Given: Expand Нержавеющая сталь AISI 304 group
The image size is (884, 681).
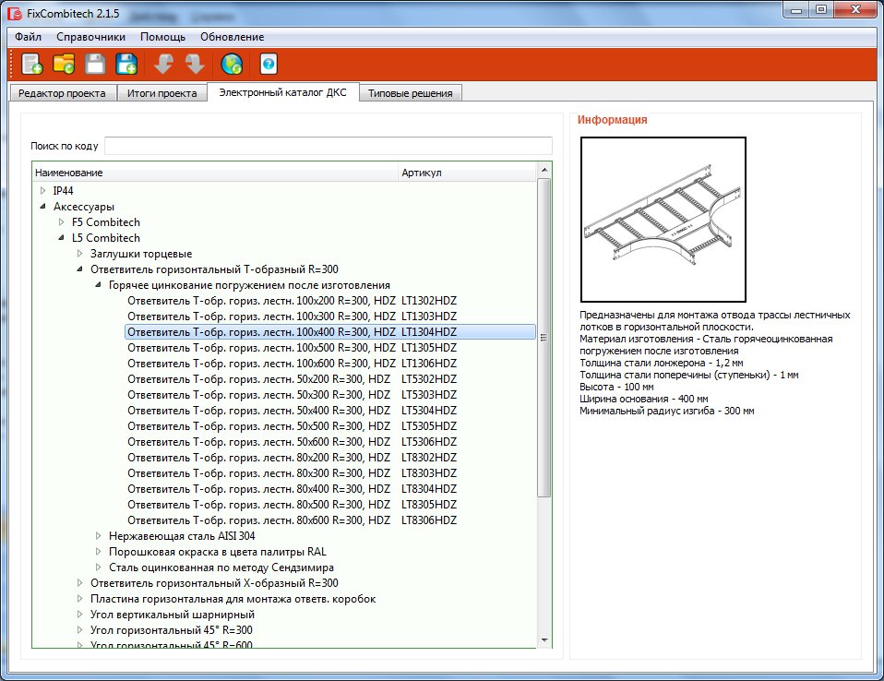Looking at the screenshot, I should click(x=99, y=536).
